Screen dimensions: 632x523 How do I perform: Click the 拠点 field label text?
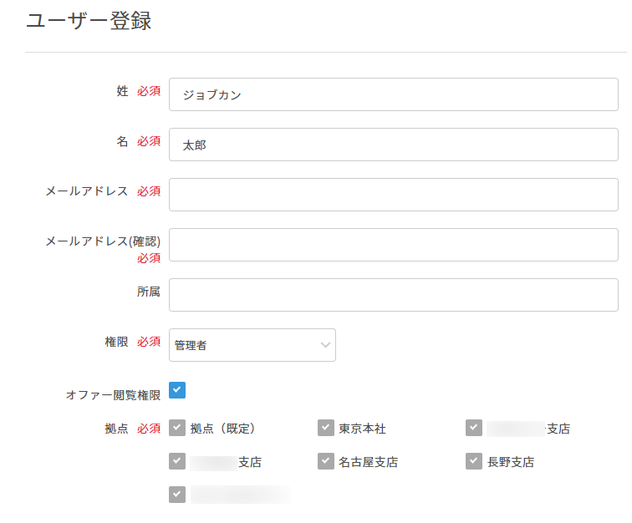click(116, 429)
